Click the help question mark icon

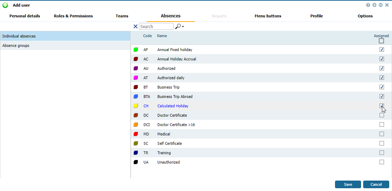368,5
